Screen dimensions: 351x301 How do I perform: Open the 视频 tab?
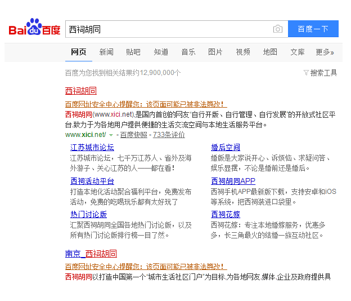click(x=243, y=52)
